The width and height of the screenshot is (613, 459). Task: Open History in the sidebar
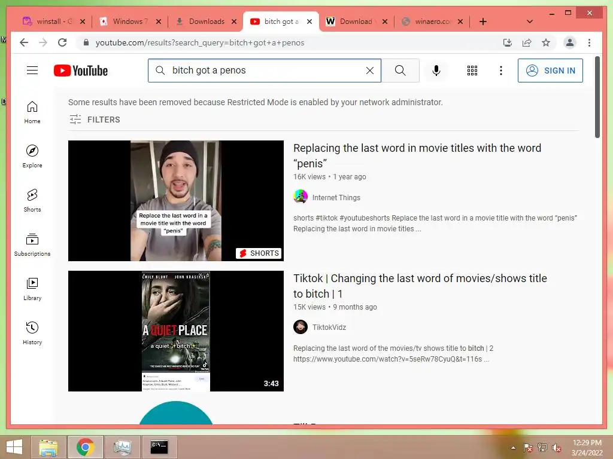pyautogui.click(x=32, y=333)
